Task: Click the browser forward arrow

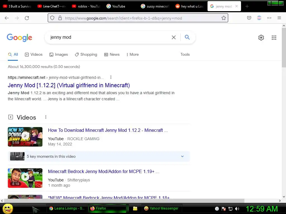Action: pyautogui.click(x=17, y=18)
